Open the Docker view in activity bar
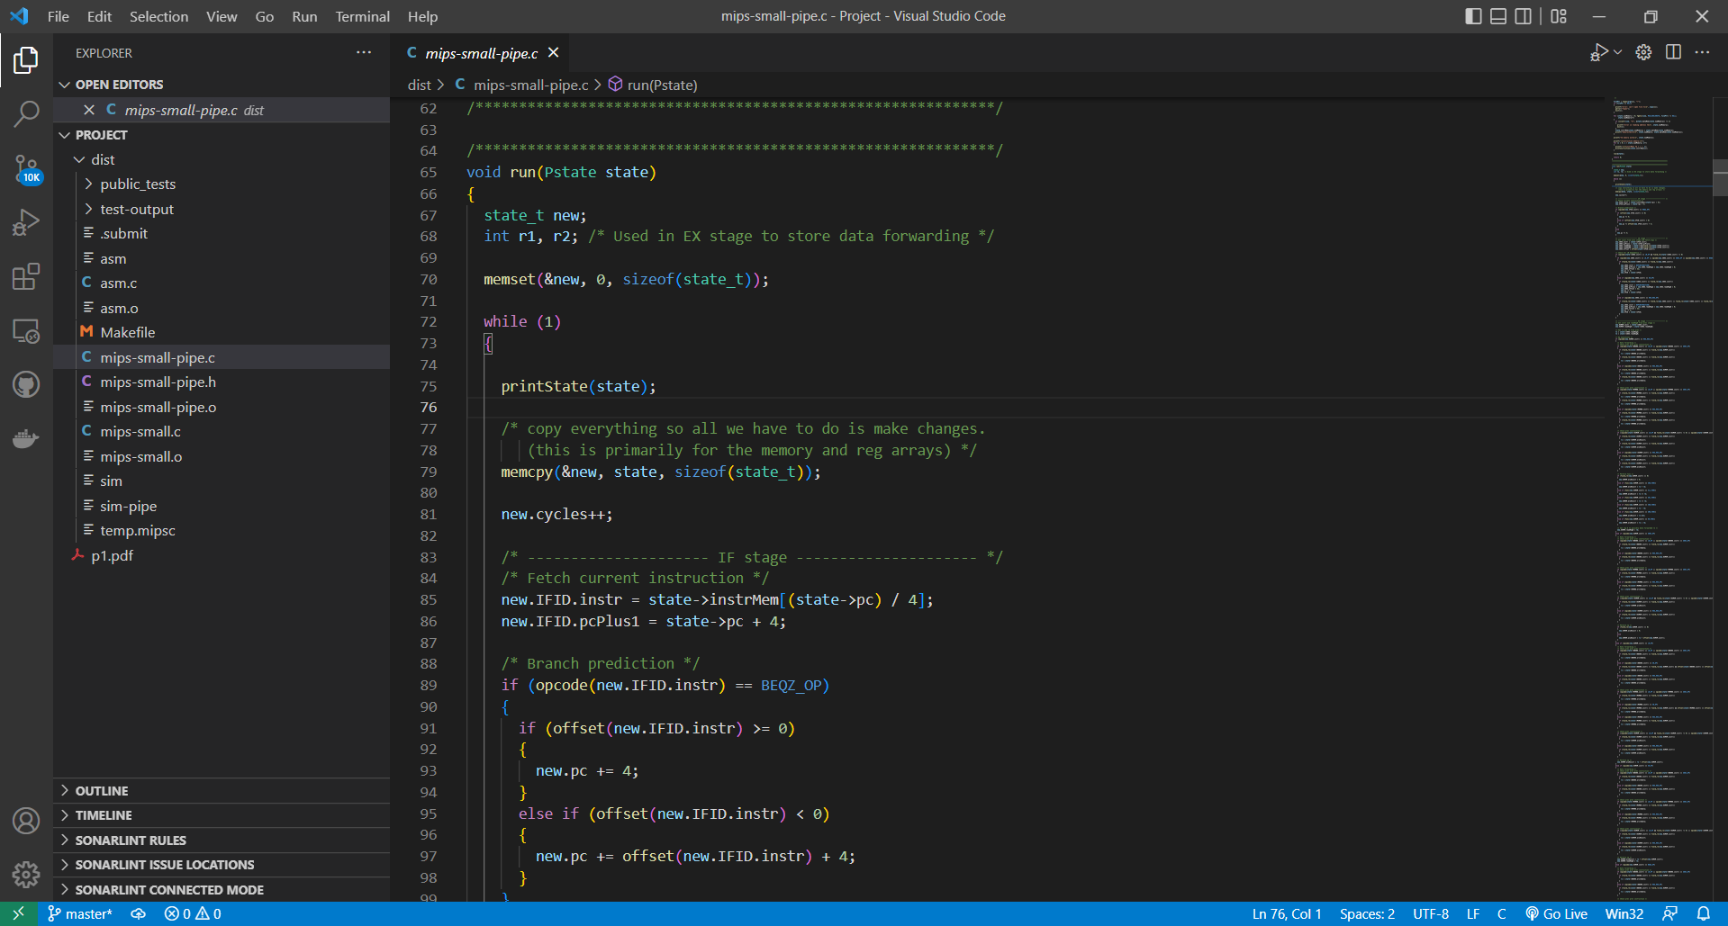1728x926 pixels. pyautogui.click(x=26, y=438)
